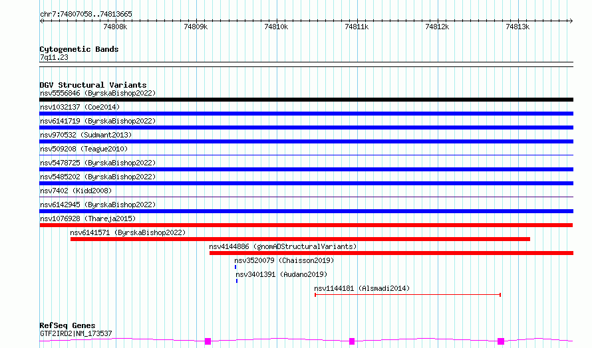
Task: Click the RefSeq Genes track title
Action: [x=67, y=325]
